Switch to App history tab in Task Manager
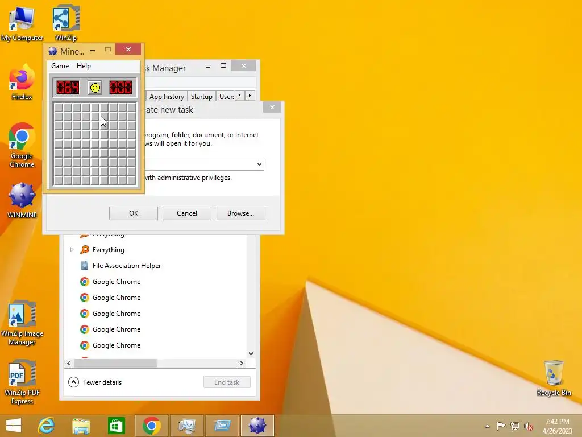582x437 pixels. pyautogui.click(x=167, y=97)
